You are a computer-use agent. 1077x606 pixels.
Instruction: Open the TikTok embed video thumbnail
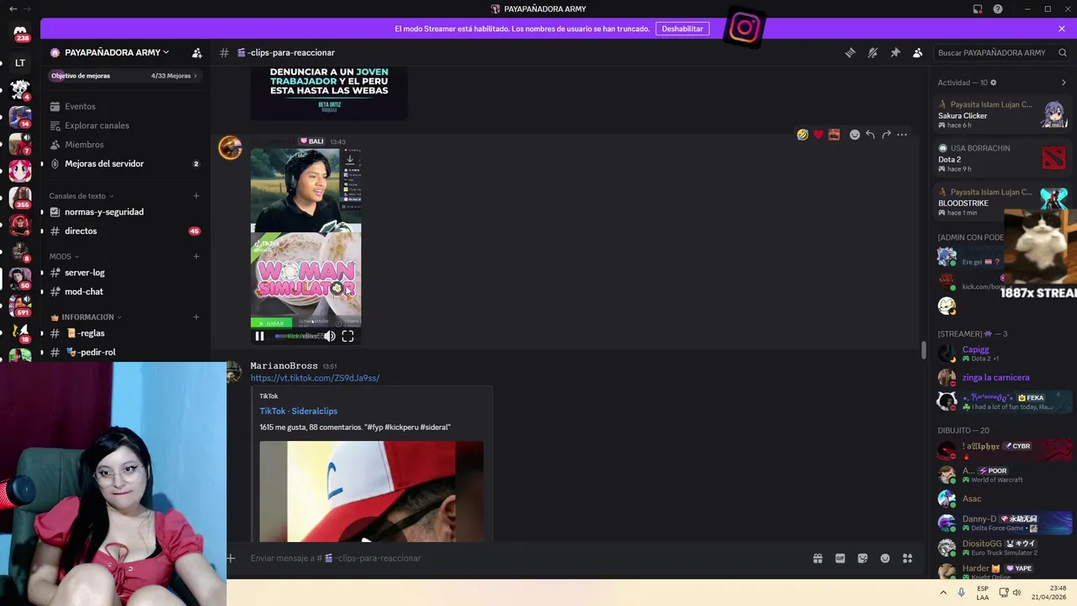pos(371,492)
